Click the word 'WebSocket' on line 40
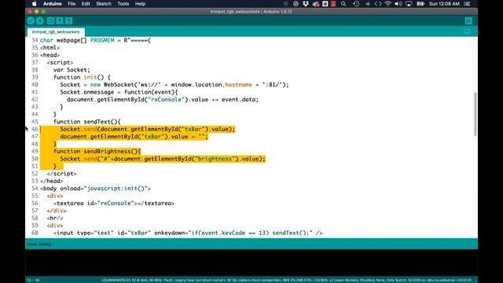Viewport: 503px width, 283px height. [119, 85]
